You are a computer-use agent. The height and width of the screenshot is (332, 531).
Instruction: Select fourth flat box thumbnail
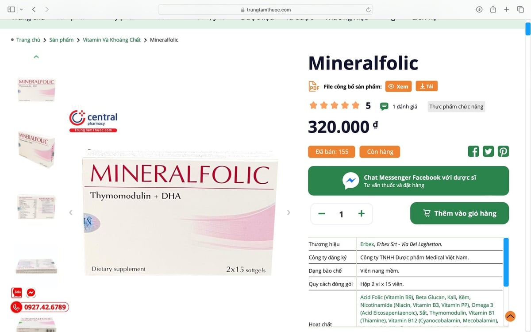(x=36, y=266)
